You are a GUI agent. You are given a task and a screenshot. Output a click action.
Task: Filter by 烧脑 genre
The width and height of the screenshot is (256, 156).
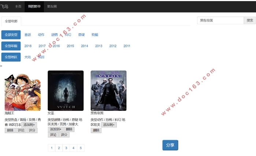[95, 35]
